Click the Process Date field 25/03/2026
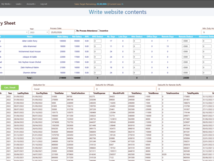Viewport: 214px width, 161px height. (x=62, y=32)
